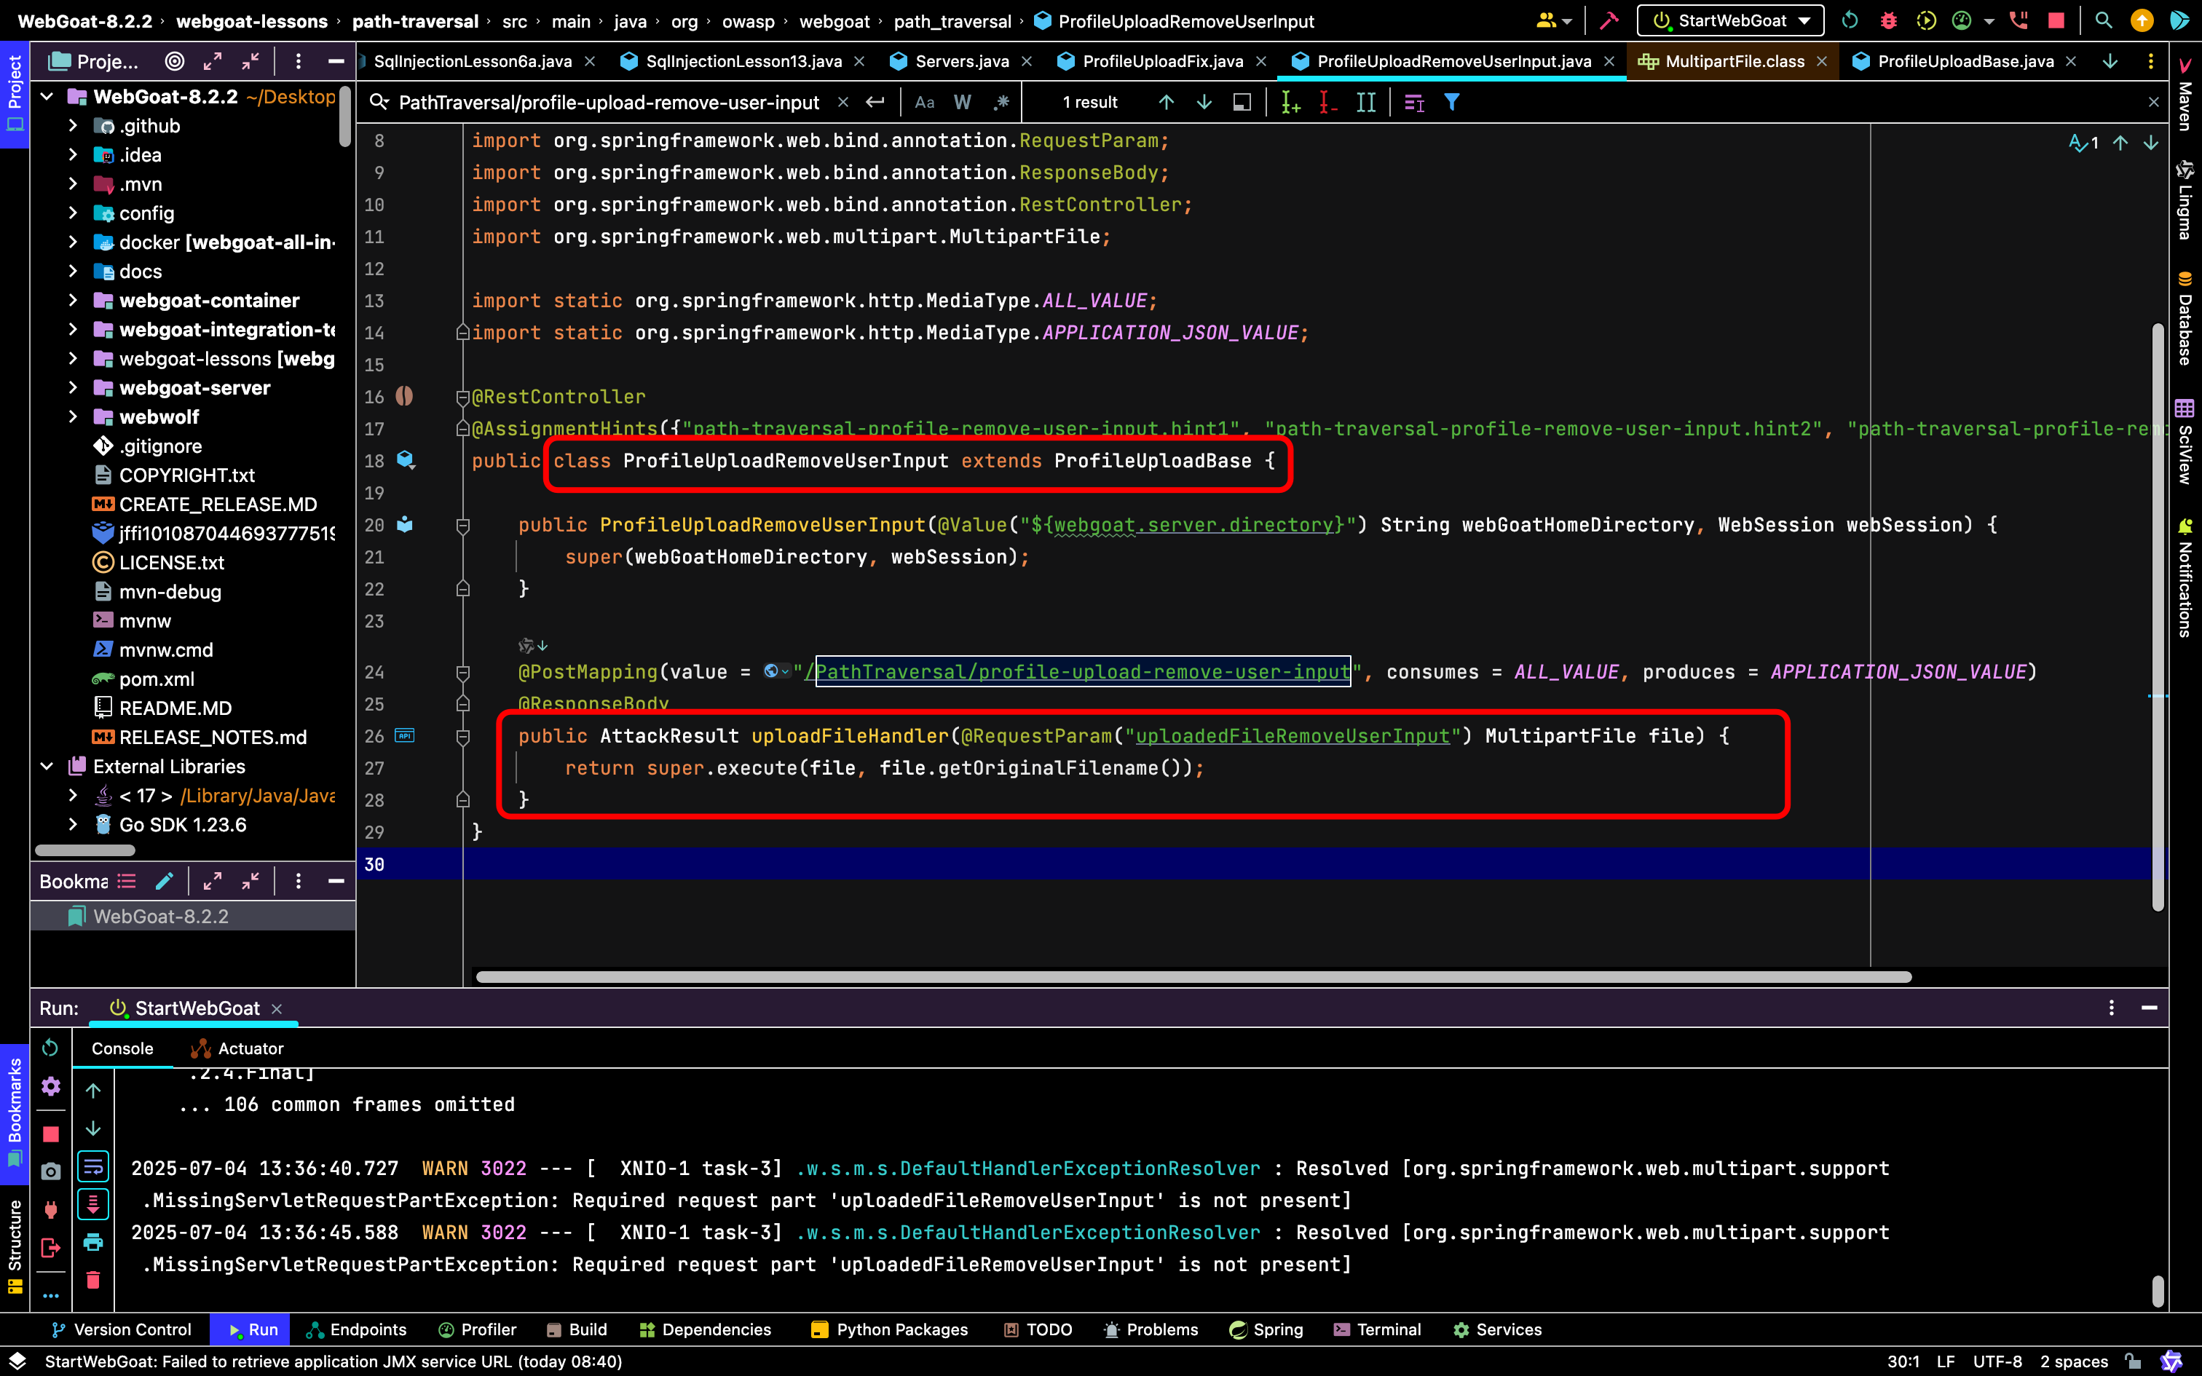This screenshot has height=1376, width=2202.
Task: Expand Go SDK 1.23.6 node
Action: [x=73, y=824]
